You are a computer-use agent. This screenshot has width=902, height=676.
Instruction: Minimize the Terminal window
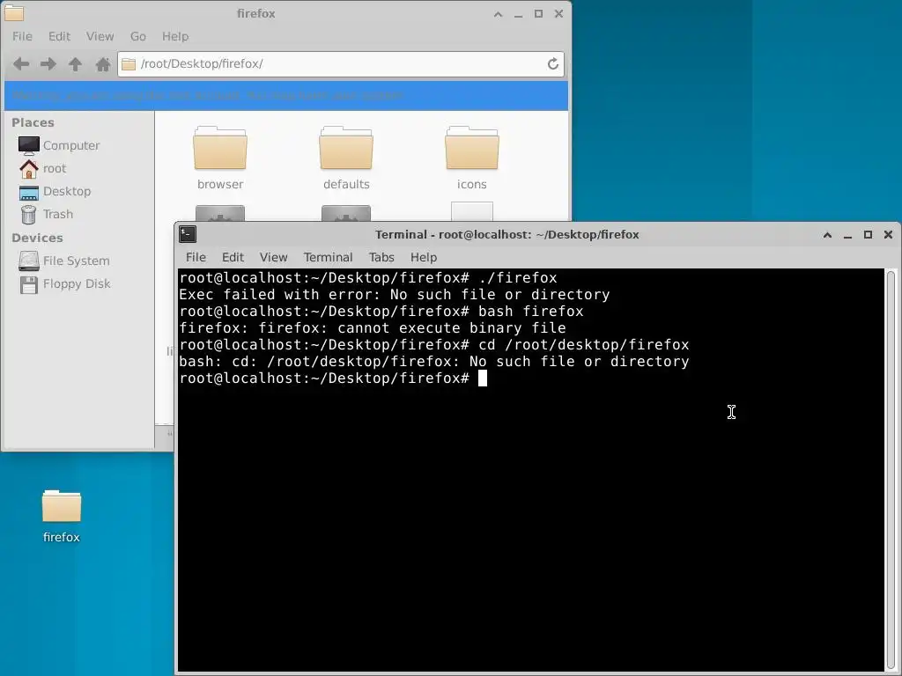pos(847,234)
